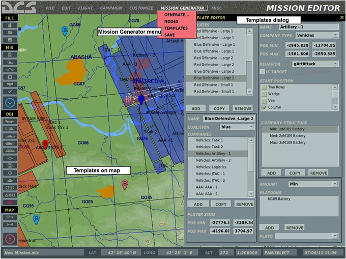Click the round clock fly mission button
This screenshot has width=346, height=259.
pyautogui.click(x=10, y=102)
